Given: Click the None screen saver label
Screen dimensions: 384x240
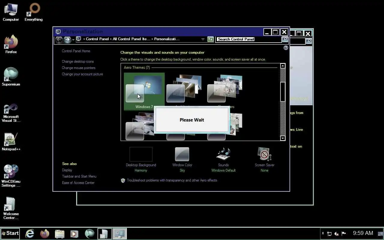Looking at the screenshot, I should click(264, 170).
